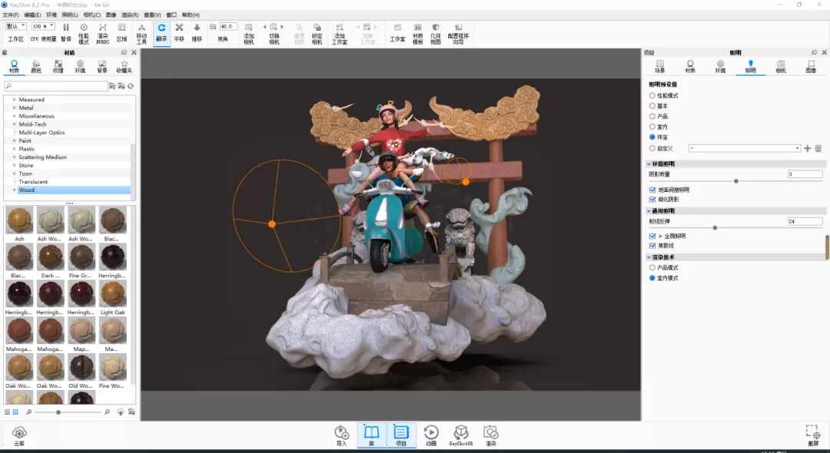The height and width of the screenshot is (453, 830).
Task: Click the material library search field
Action: [56, 86]
